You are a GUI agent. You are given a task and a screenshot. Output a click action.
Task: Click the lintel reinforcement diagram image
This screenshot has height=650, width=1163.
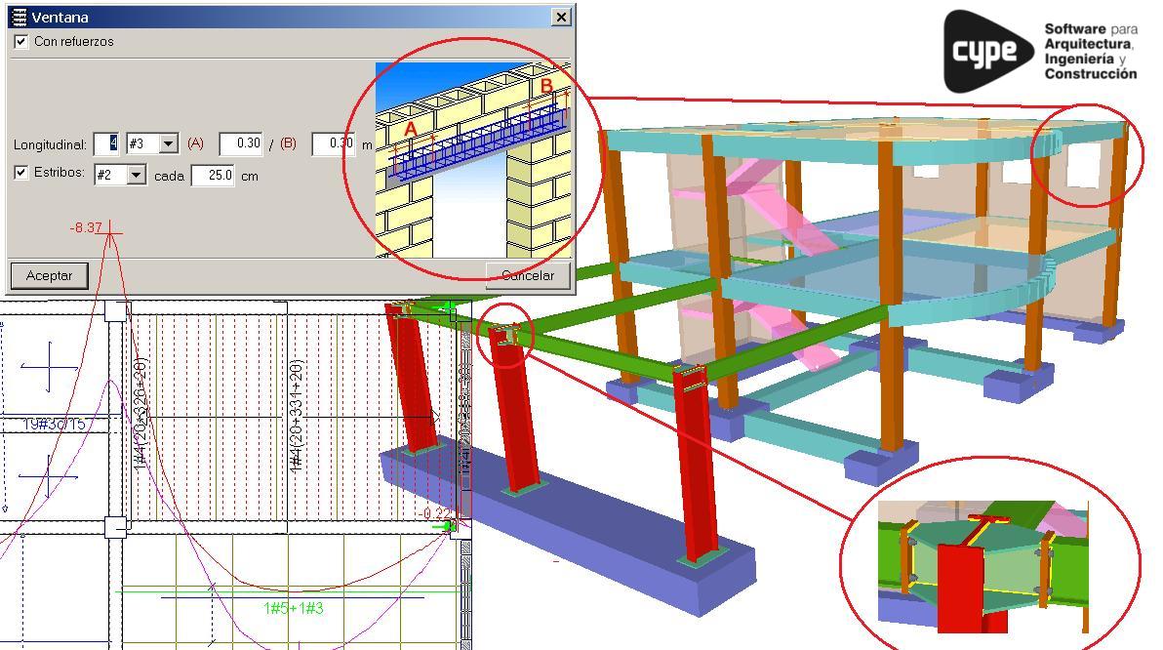coord(473,159)
